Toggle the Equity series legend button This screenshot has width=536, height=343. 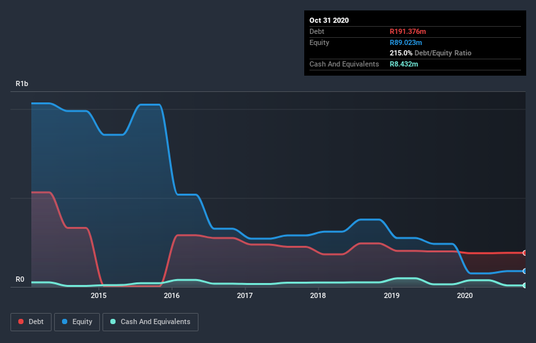77,322
